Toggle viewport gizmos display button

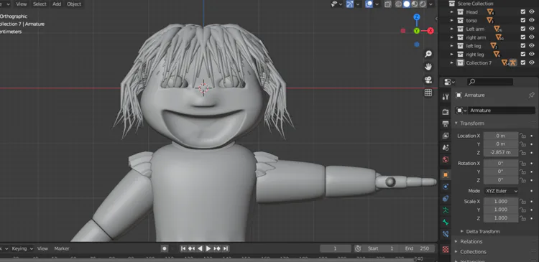coord(350,4)
